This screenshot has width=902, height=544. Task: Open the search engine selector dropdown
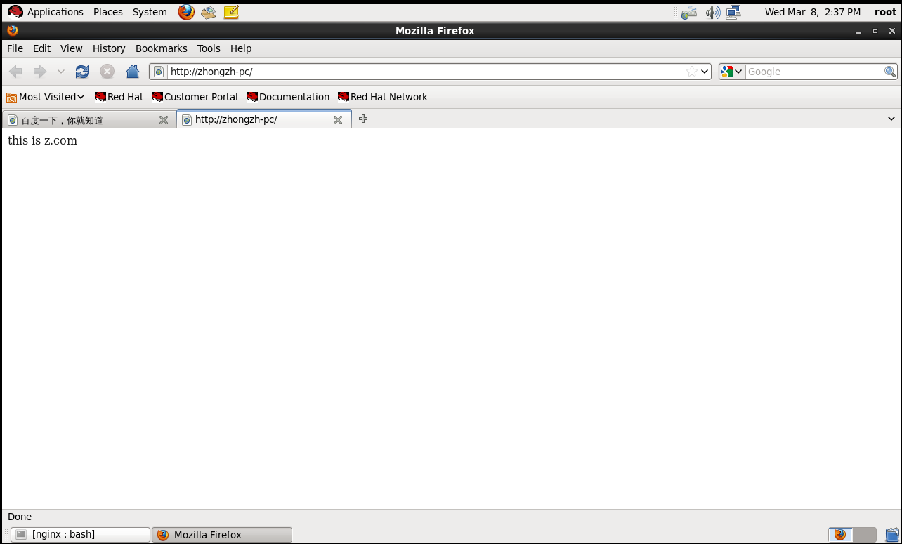pyautogui.click(x=731, y=72)
